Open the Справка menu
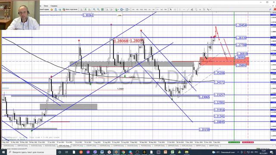Viewport: 276px width, 155px height. (x=54, y=6)
